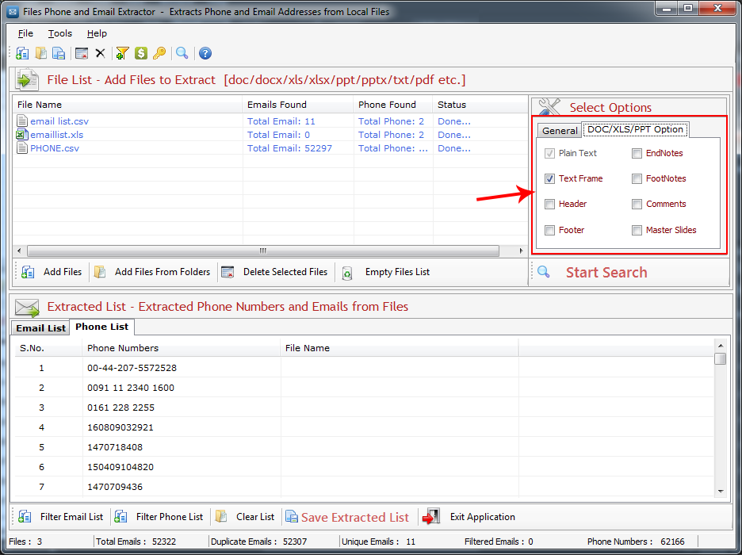Click the emaillist.xls Excel file icon
The image size is (742, 555).
(x=21, y=135)
